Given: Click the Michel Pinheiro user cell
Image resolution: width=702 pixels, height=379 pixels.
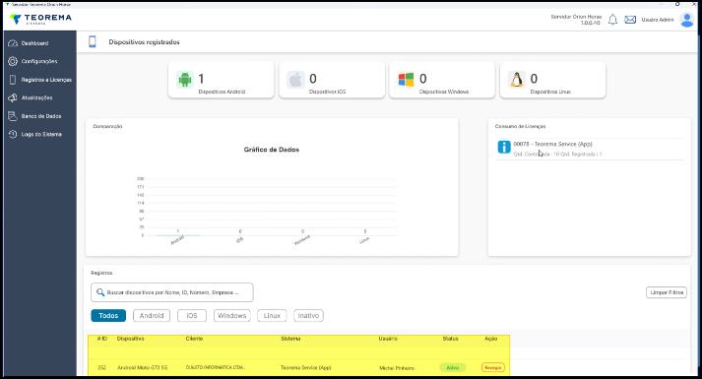Looking at the screenshot, I should pyautogui.click(x=397, y=368).
